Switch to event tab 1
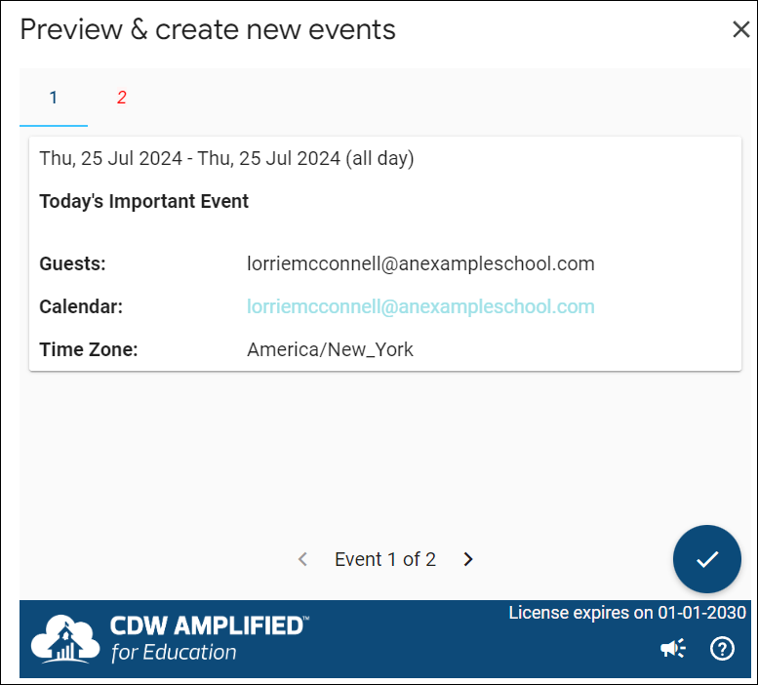758x685 pixels. [x=54, y=98]
